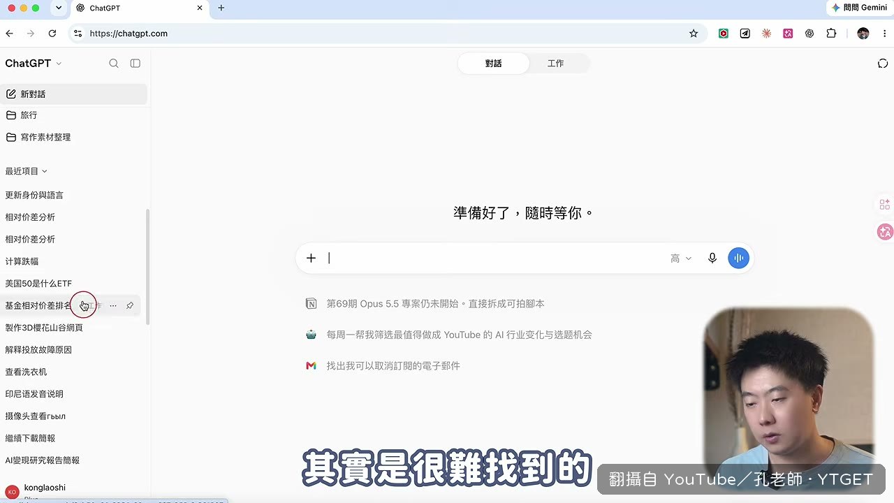The height and width of the screenshot is (503, 894).
Task: Open chat 製作3D櫻花山谷網頁
Action: [x=44, y=328]
